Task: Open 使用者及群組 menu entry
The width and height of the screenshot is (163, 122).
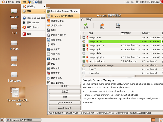Action: pos(63,21)
